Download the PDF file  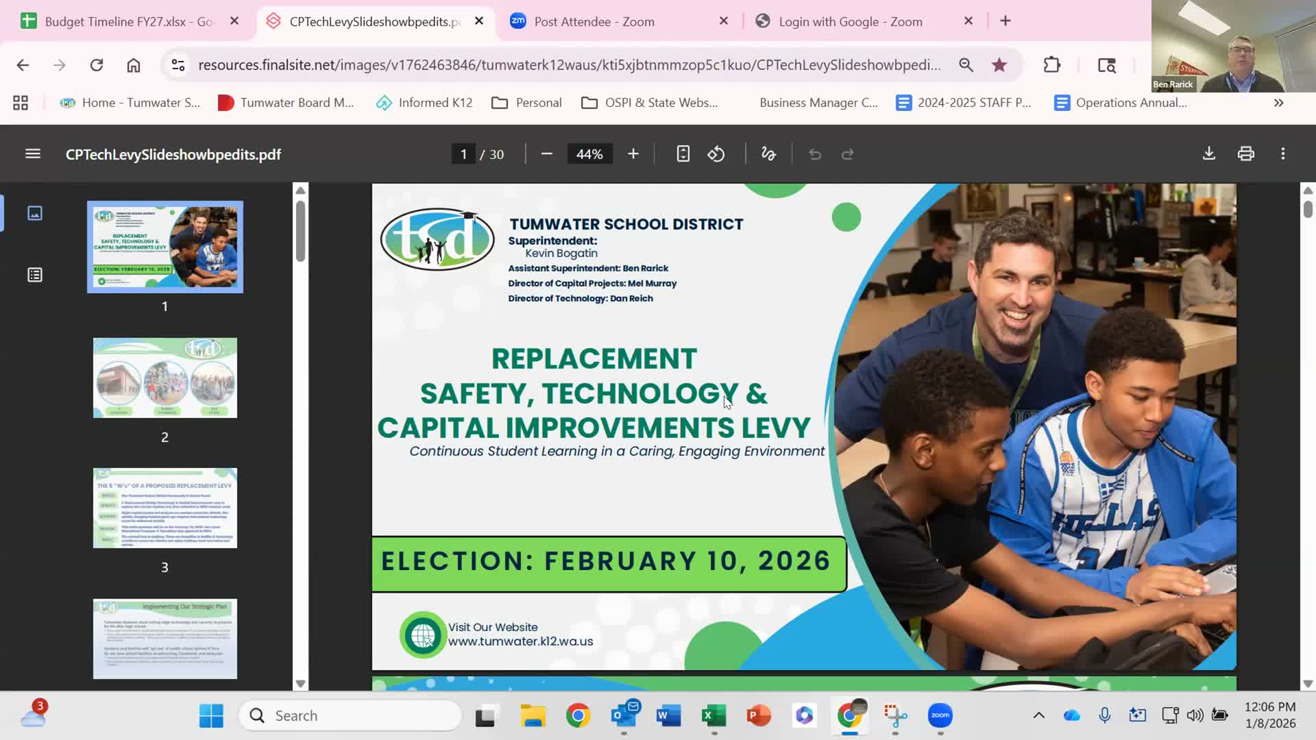pyautogui.click(x=1209, y=154)
